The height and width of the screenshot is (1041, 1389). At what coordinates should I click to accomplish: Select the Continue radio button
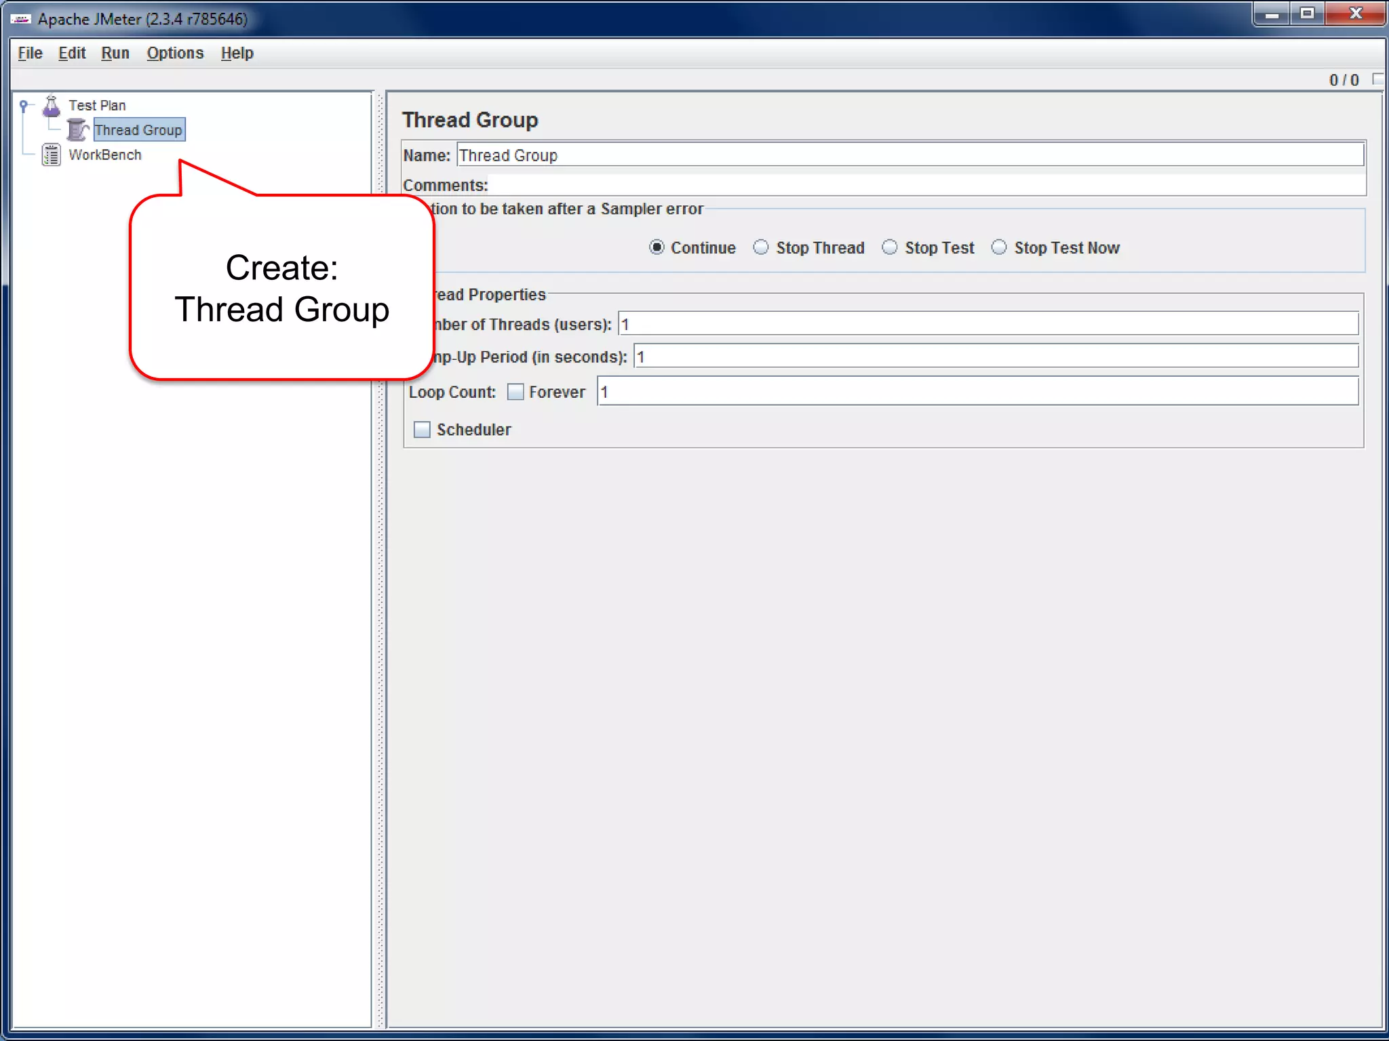(x=657, y=247)
